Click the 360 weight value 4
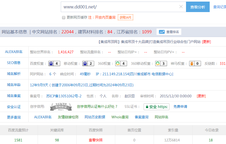The width and height of the screenshot is (226, 144). click(123, 63)
